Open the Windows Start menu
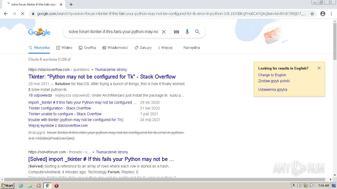Image resolution: width=337 pixels, height=189 pixels. [7, 186]
